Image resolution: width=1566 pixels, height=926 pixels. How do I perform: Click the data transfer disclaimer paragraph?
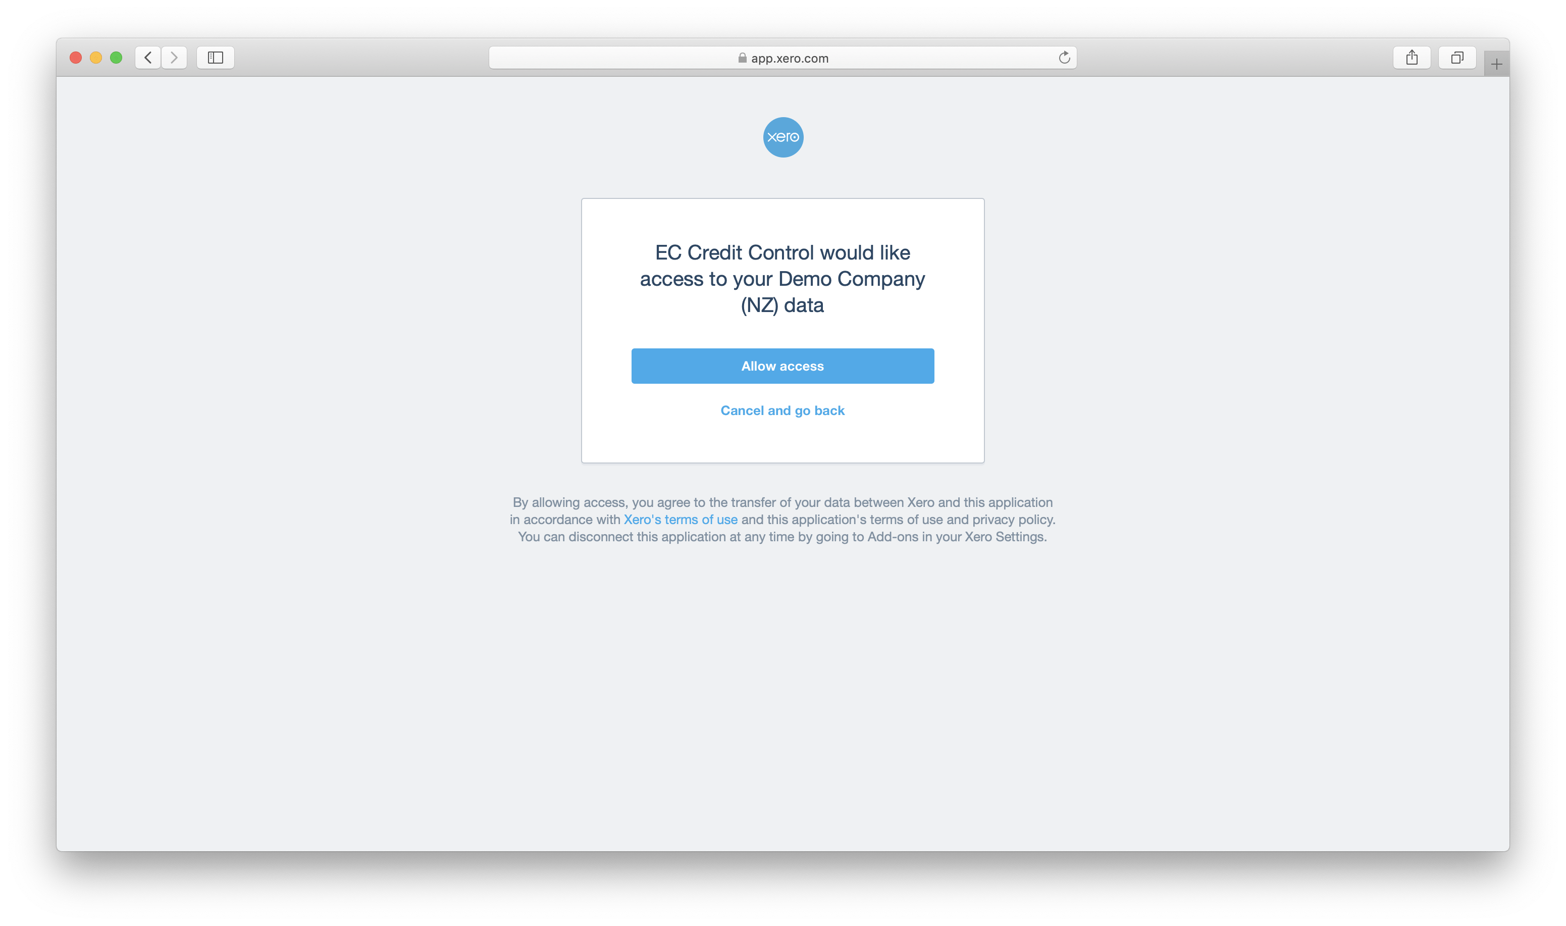(782, 519)
